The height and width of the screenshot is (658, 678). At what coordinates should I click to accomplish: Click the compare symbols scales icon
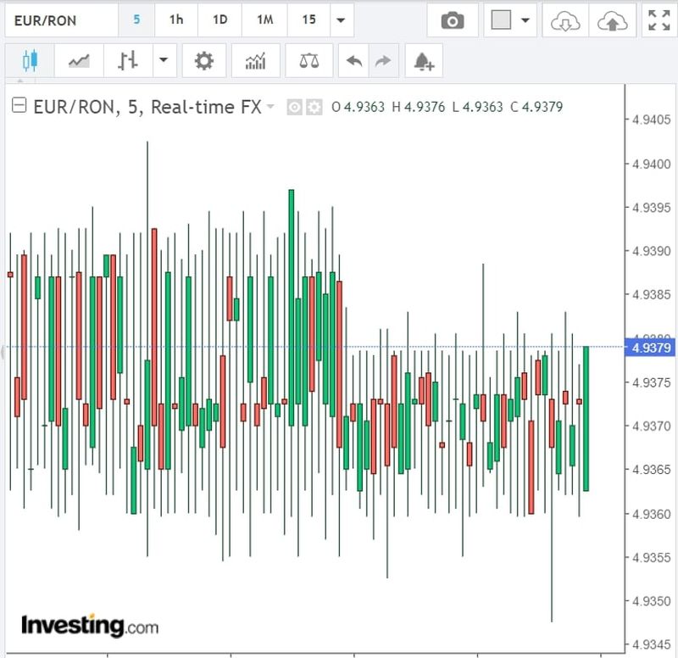(309, 61)
